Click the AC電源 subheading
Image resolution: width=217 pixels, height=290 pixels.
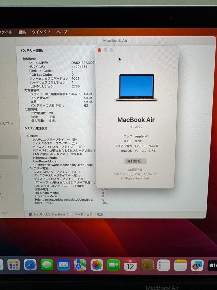(32, 136)
